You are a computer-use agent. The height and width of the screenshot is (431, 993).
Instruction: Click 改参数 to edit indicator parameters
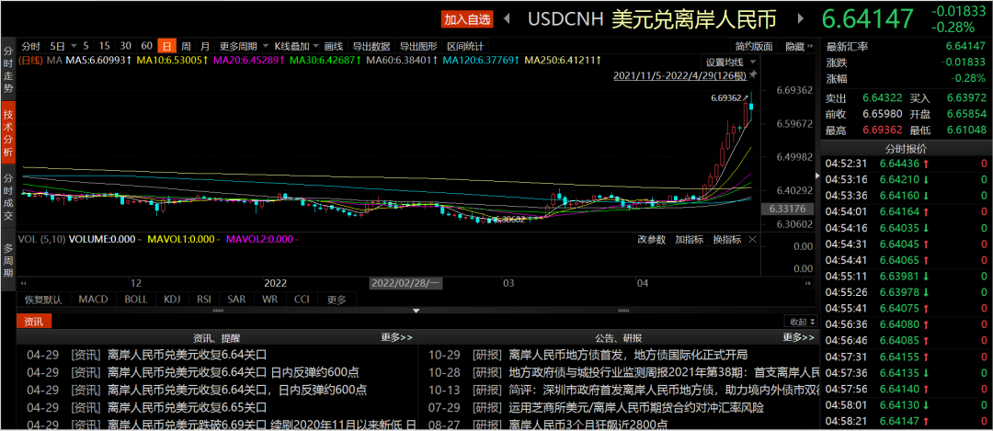tap(651, 239)
